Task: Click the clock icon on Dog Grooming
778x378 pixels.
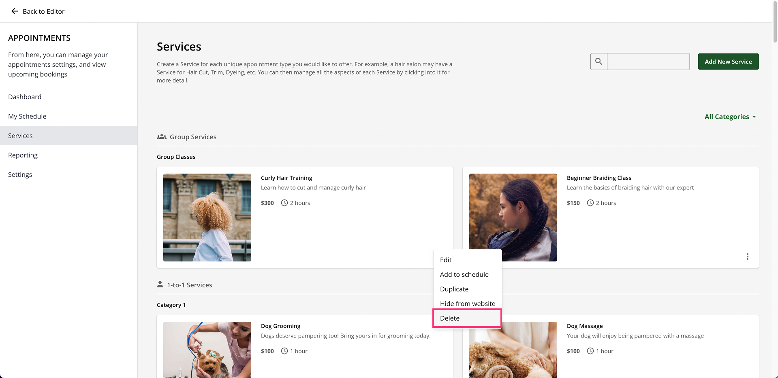Action: [x=284, y=351]
